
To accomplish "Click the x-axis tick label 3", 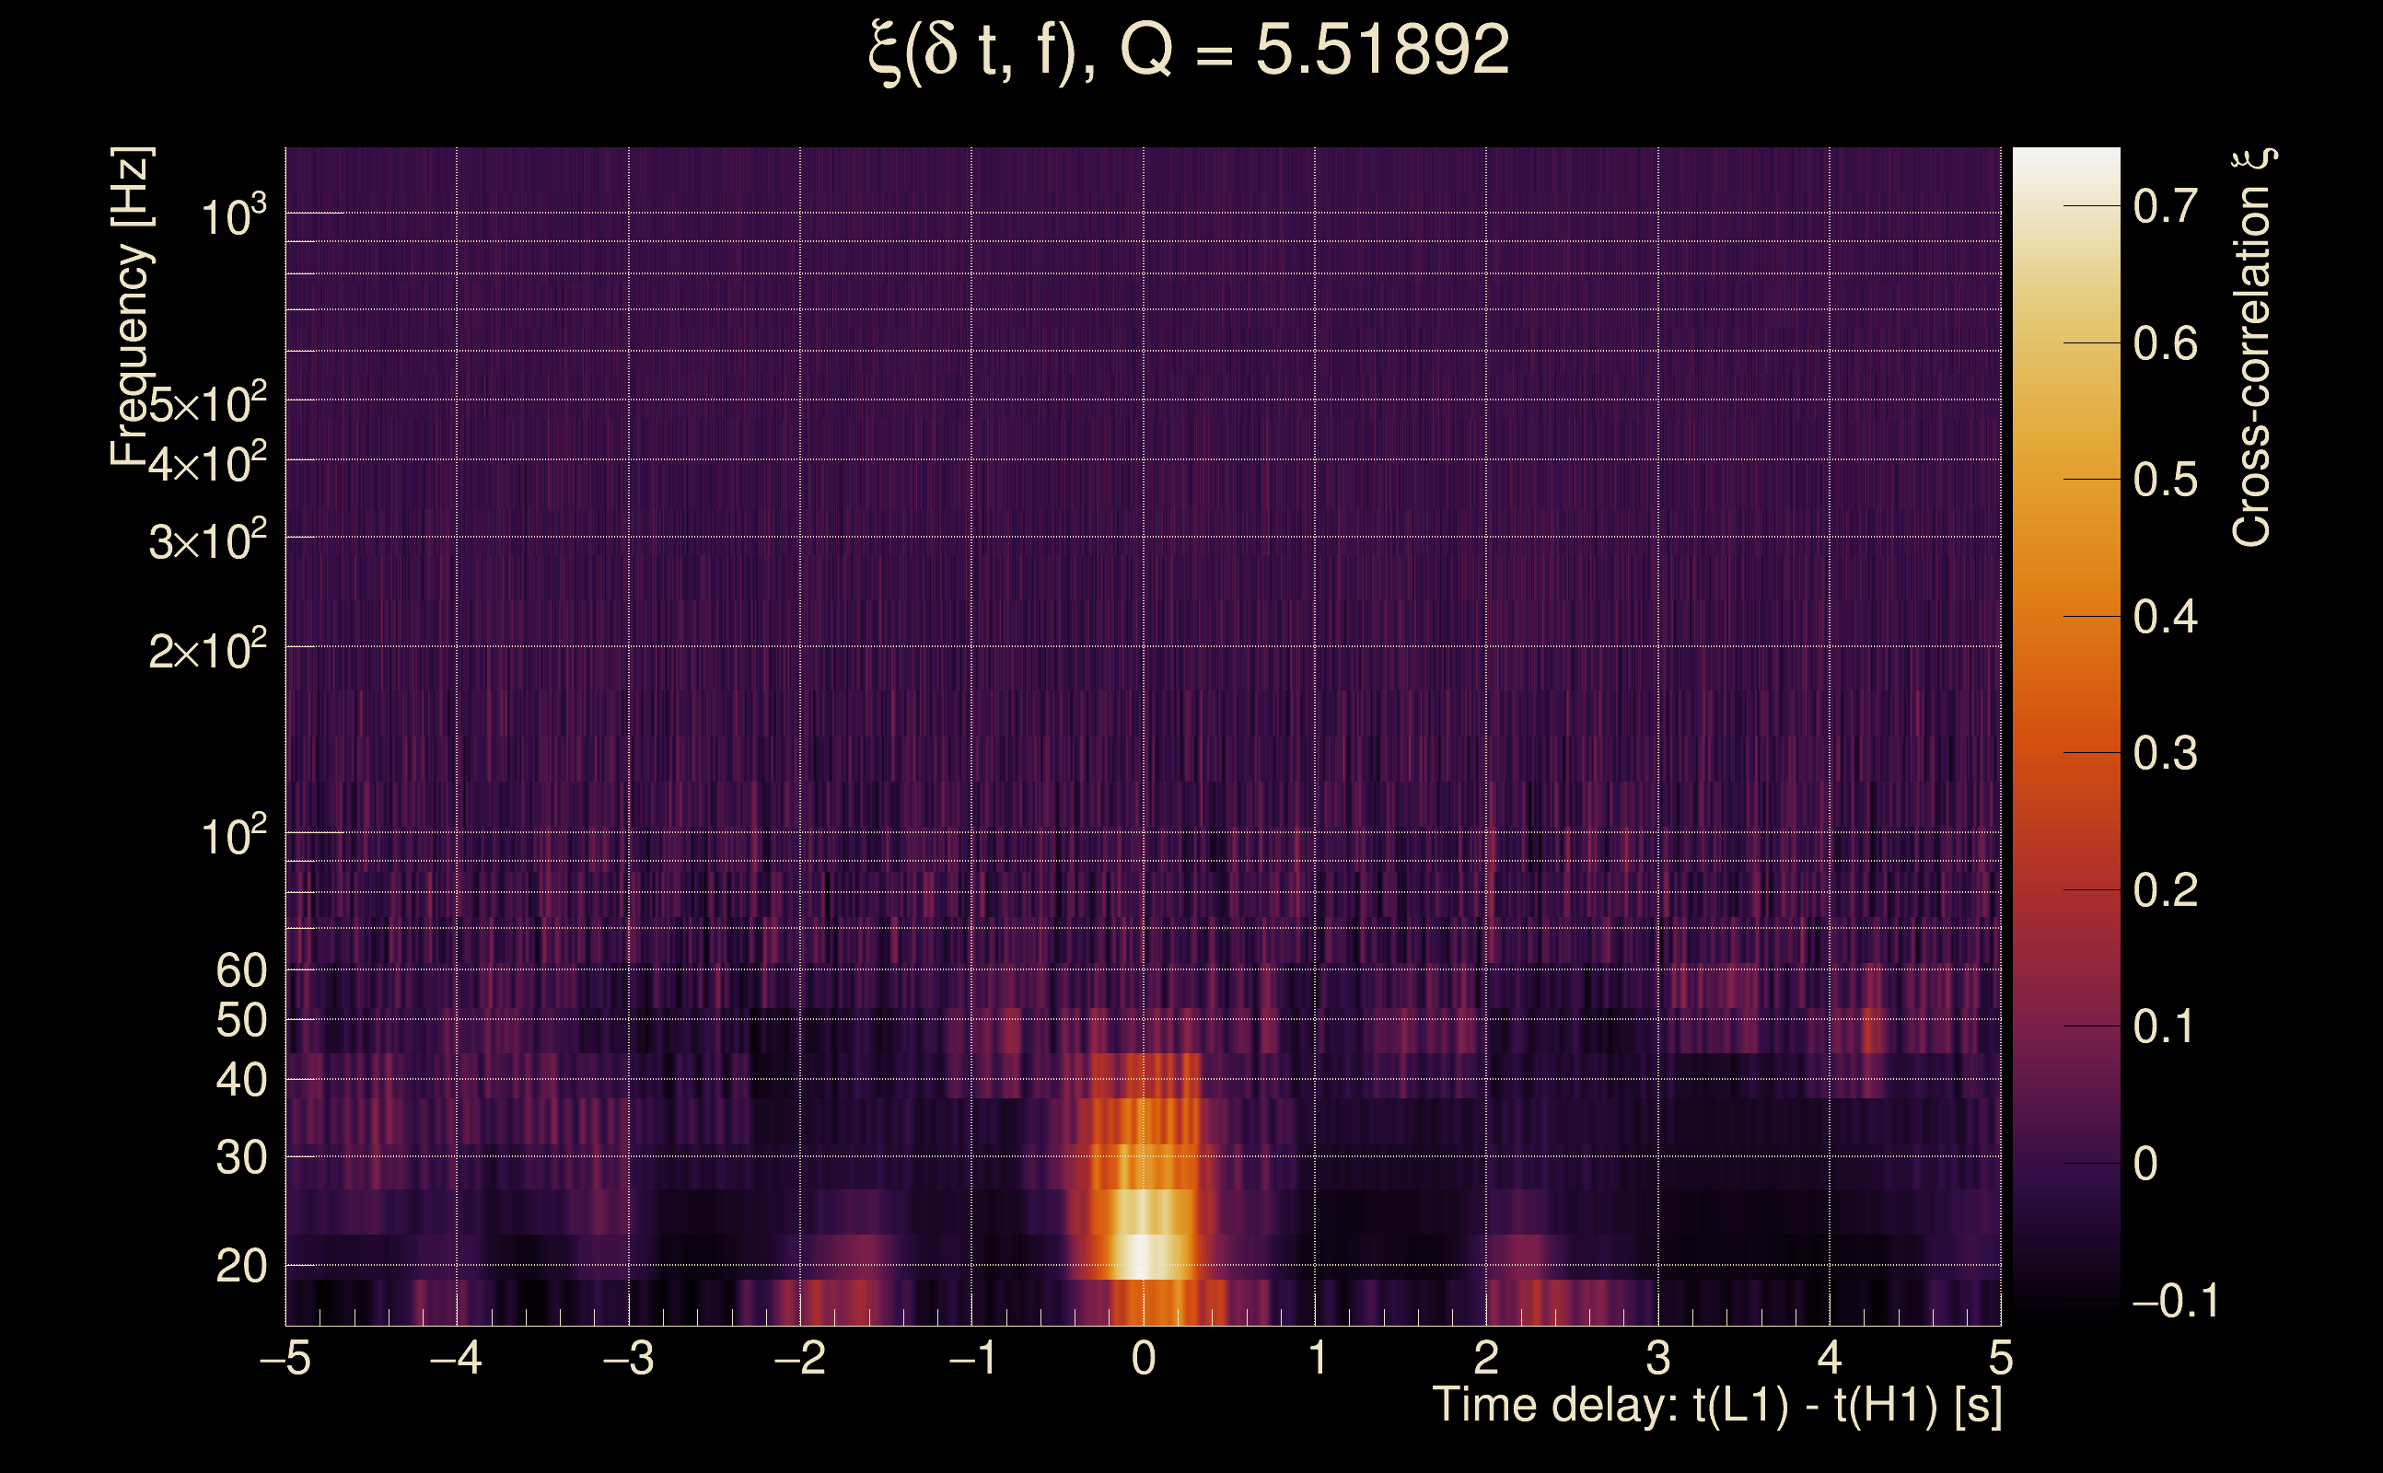I will (1658, 1359).
